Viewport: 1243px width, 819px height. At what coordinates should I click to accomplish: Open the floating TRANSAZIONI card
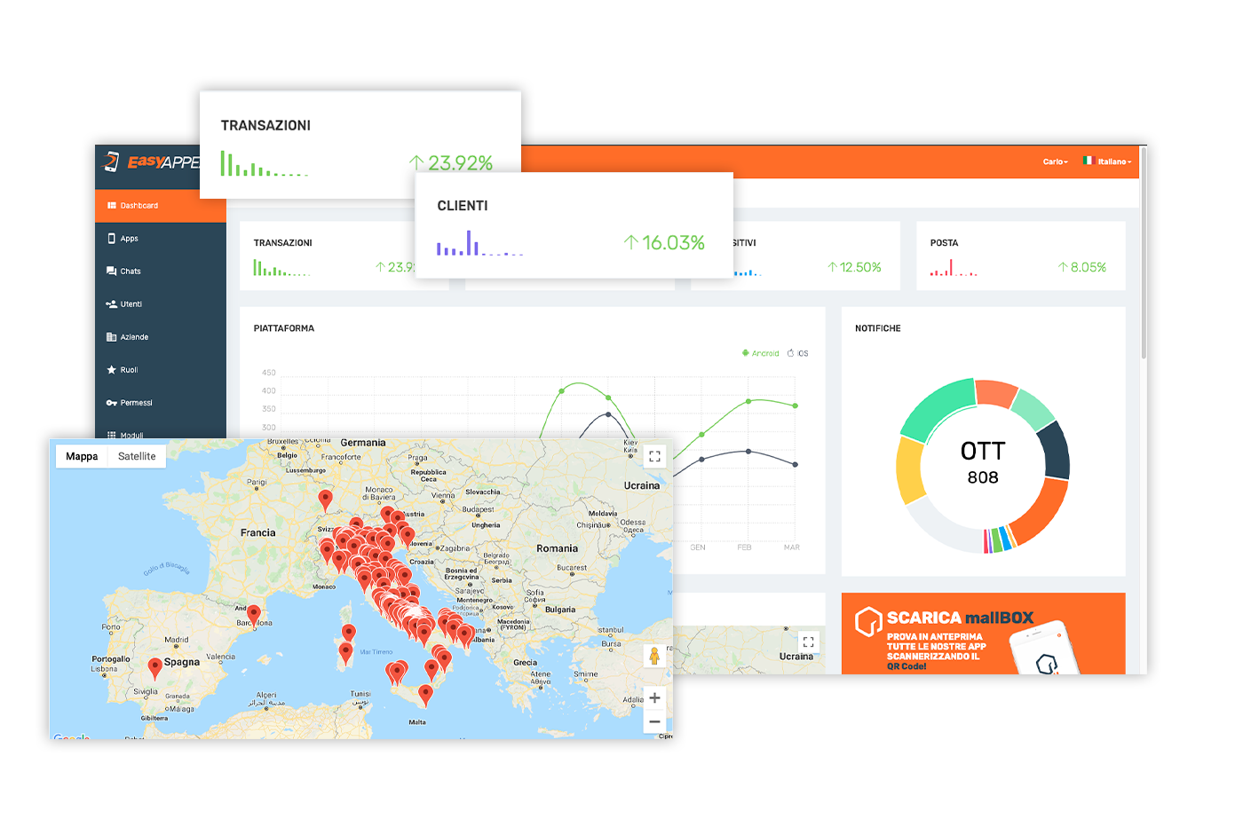click(x=360, y=145)
